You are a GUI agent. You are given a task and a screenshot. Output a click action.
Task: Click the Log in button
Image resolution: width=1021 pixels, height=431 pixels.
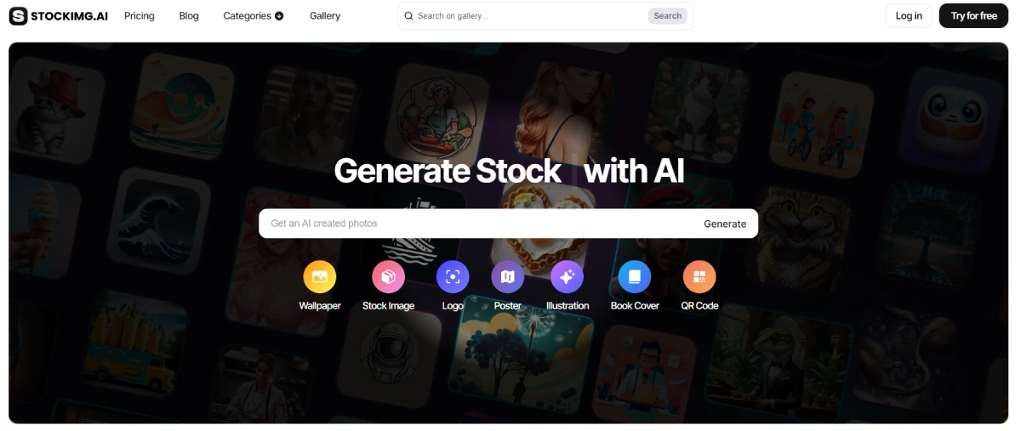(909, 16)
